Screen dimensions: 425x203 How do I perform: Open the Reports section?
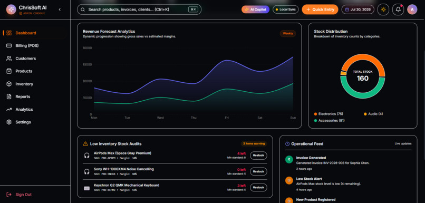(35, 97)
